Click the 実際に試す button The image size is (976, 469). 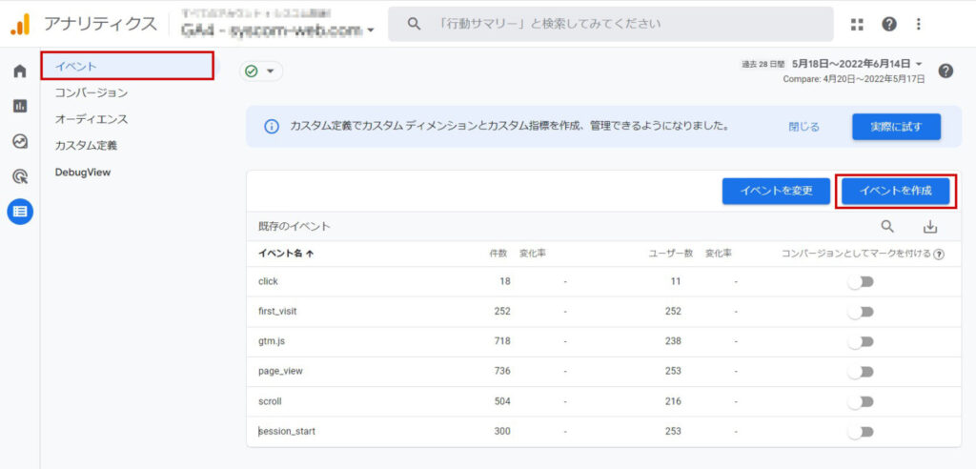click(x=896, y=127)
